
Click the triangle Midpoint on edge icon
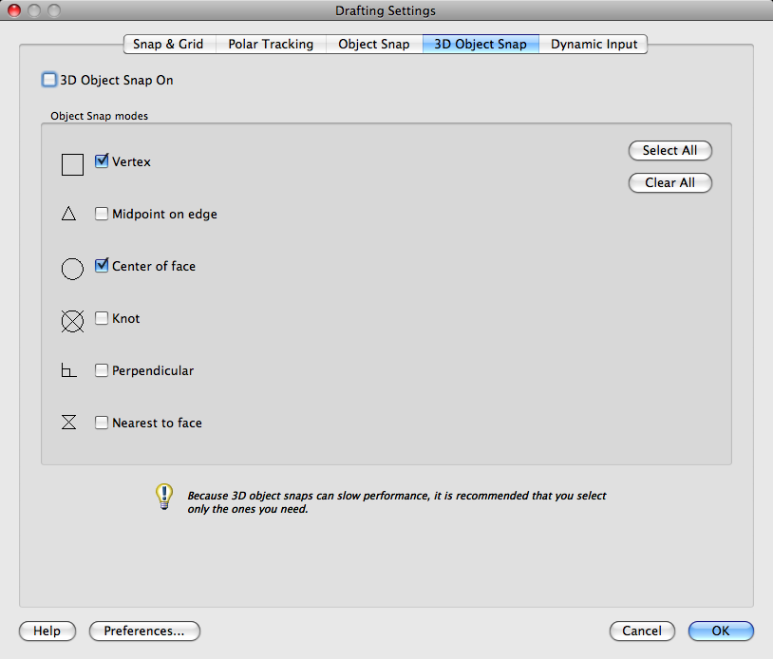[68, 215]
